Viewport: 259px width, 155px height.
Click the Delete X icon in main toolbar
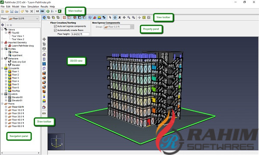[32, 11]
